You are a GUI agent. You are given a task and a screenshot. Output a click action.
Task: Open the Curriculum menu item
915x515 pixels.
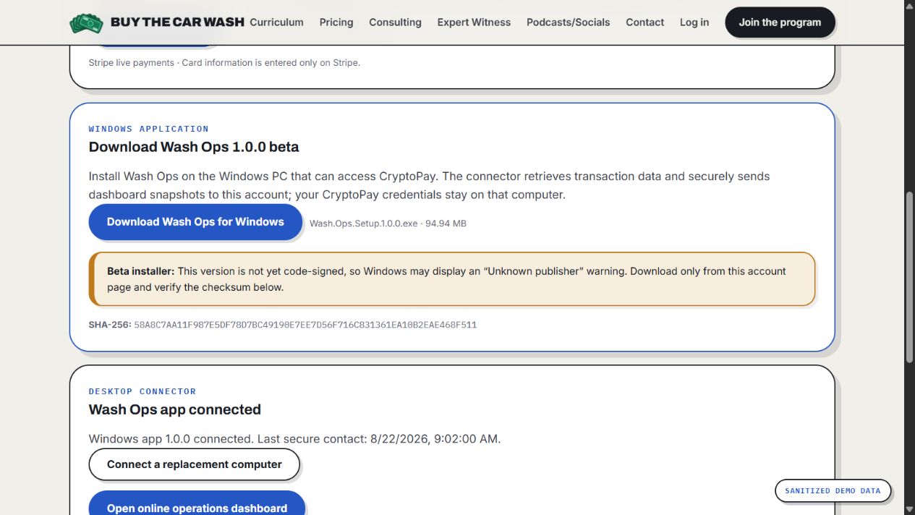(276, 22)
